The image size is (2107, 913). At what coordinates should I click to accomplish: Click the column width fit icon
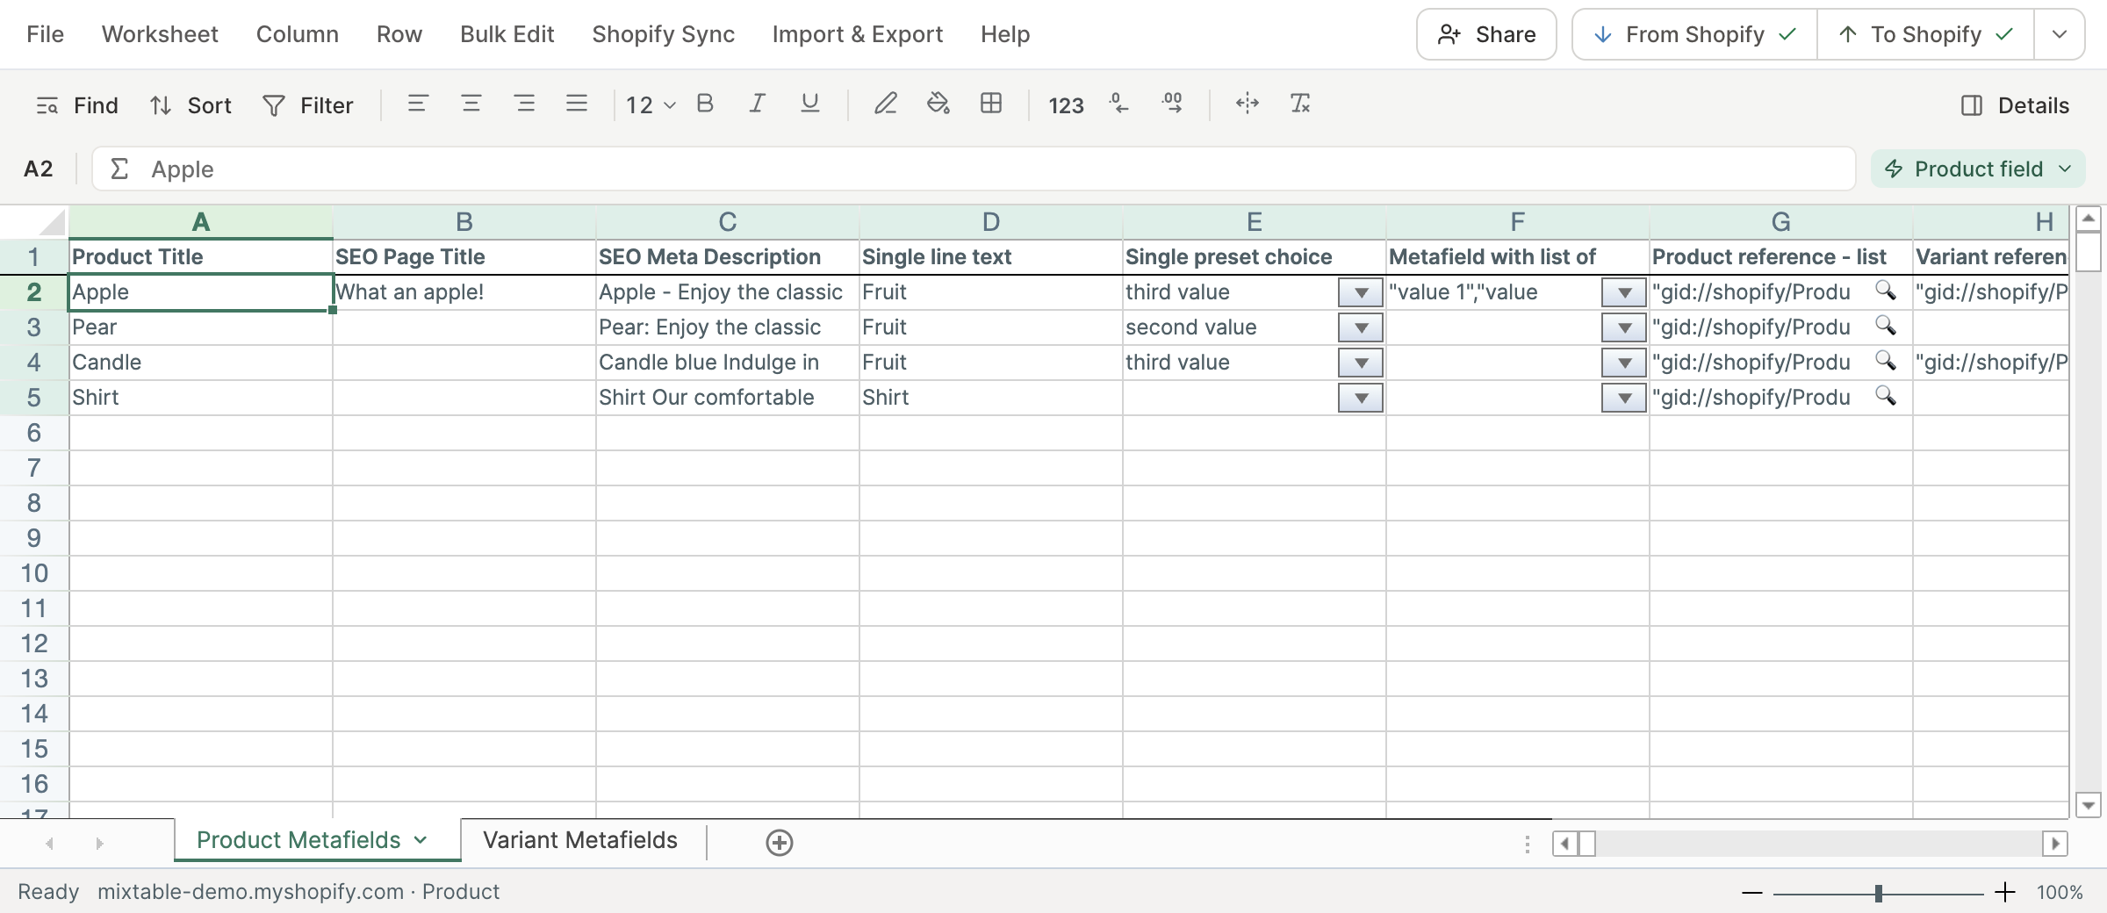pos(1248,104)
